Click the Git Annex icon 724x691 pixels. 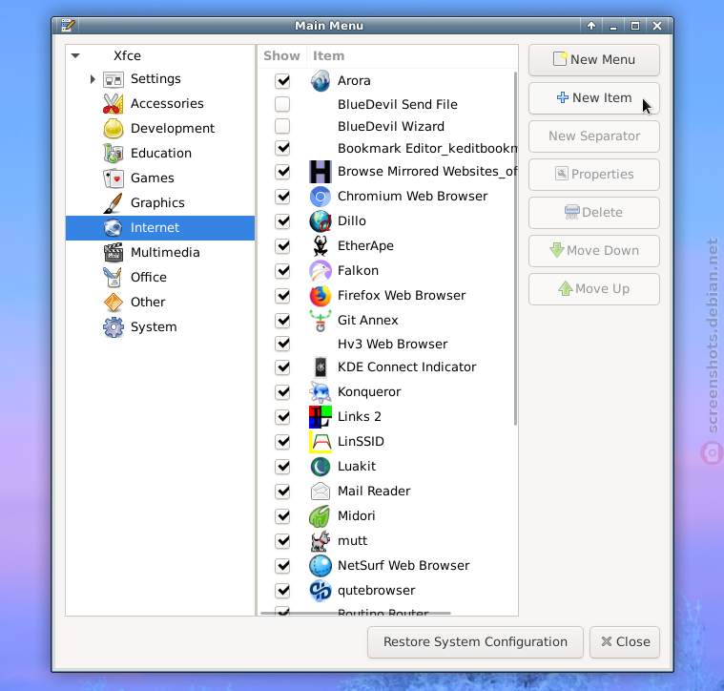pyautogui.click(x=320, y=320)
